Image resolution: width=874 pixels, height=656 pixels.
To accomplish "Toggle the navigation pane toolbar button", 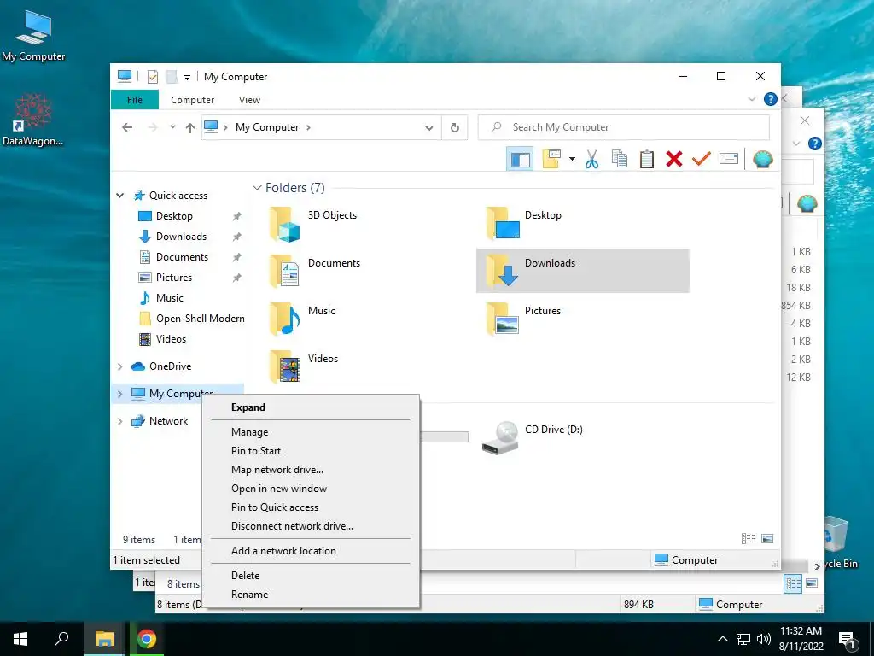I will click(x=520, y=159).
